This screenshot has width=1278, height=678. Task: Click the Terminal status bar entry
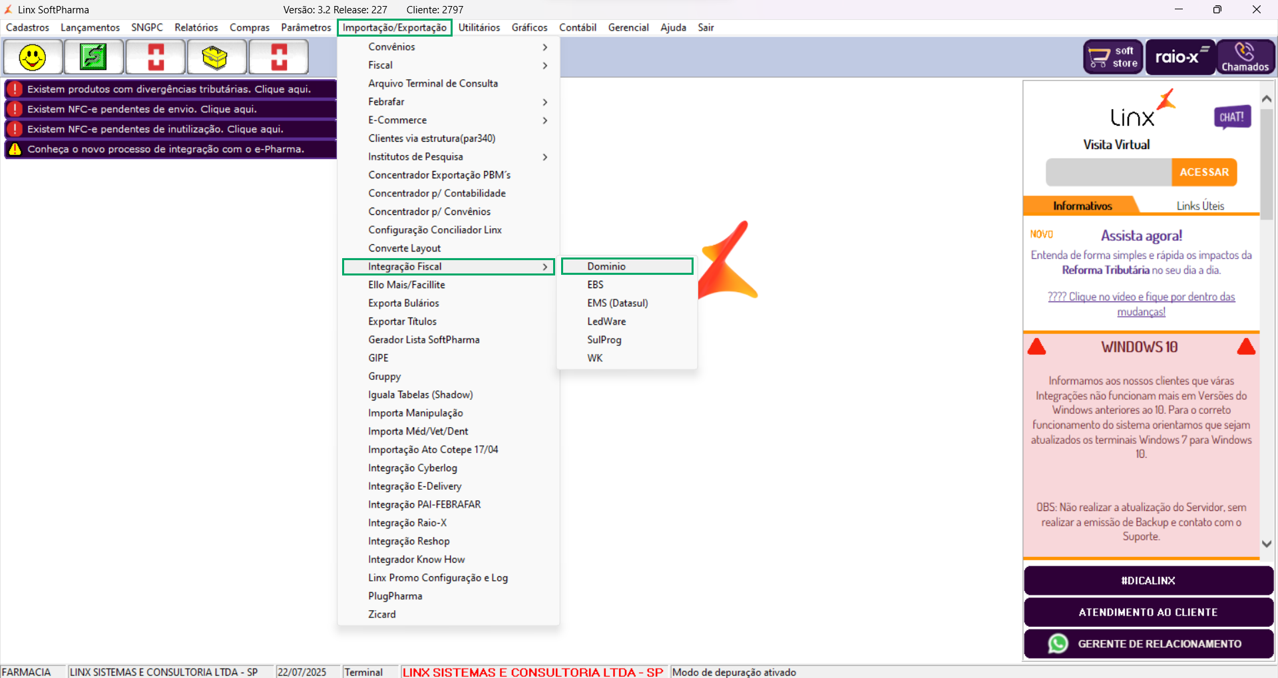pyautogui.click(x=363, y=672)
